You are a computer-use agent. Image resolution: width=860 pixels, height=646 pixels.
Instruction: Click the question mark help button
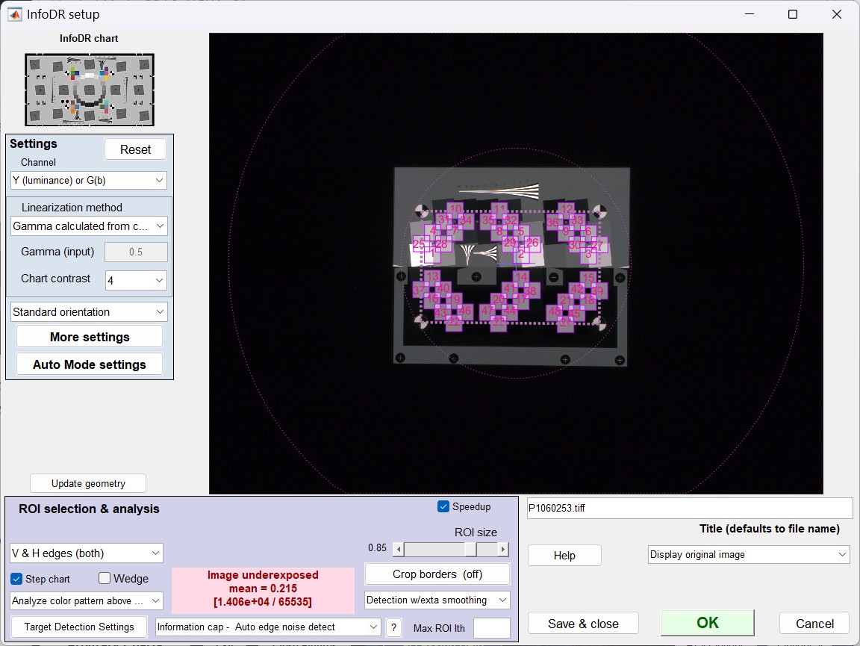click(393, 627)
